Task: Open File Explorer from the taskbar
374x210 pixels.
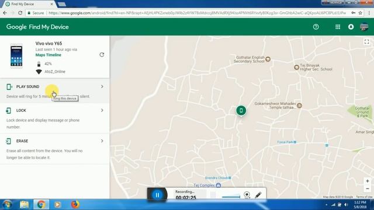Action: [24, 205]
